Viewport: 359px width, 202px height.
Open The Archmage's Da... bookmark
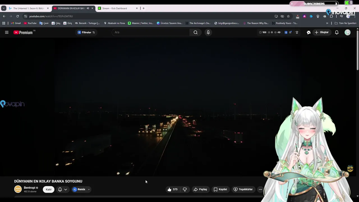click(x=198, y=23)
